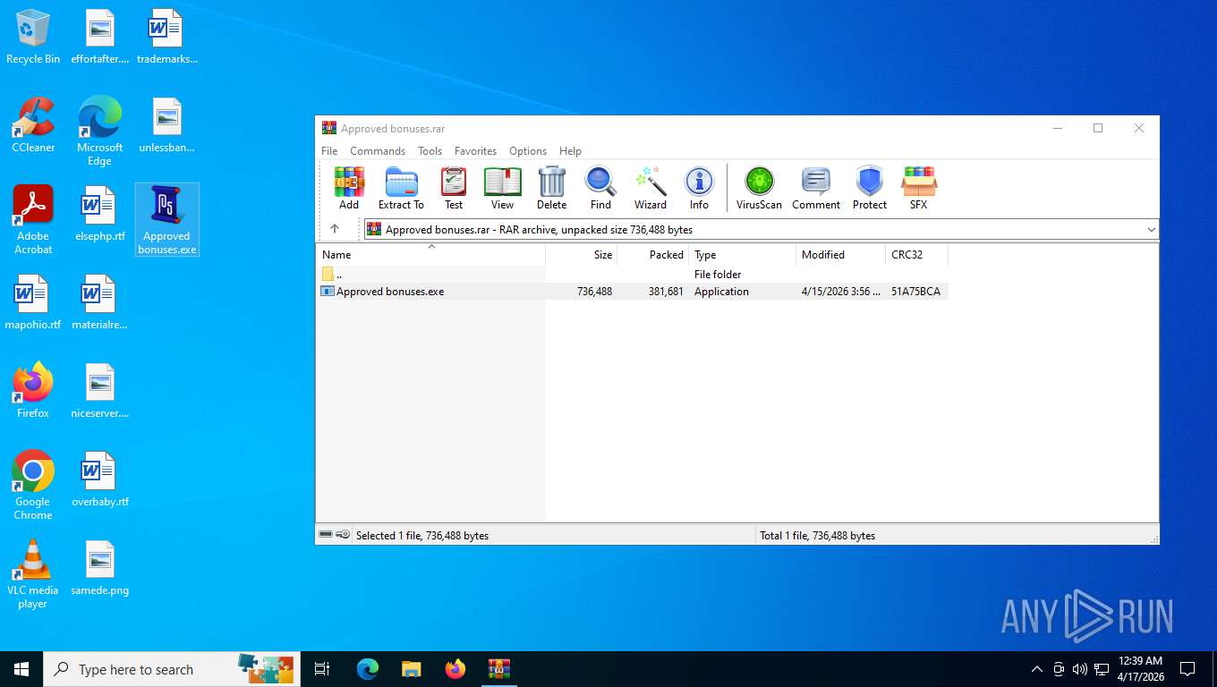
Task: Select the parent folder '..' row
Action: point(633,275)
